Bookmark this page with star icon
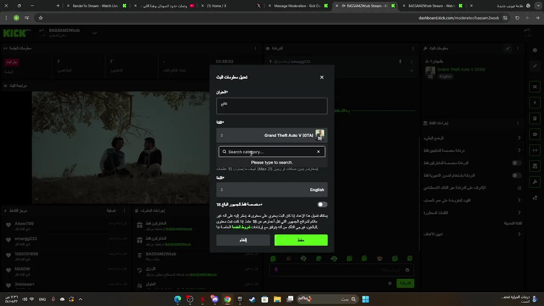 (41, 18)
